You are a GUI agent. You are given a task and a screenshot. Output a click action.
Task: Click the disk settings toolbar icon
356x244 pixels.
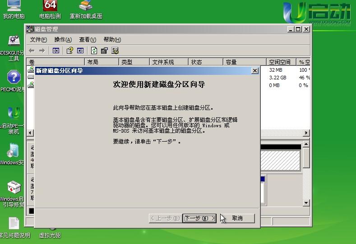pos(115,51)
